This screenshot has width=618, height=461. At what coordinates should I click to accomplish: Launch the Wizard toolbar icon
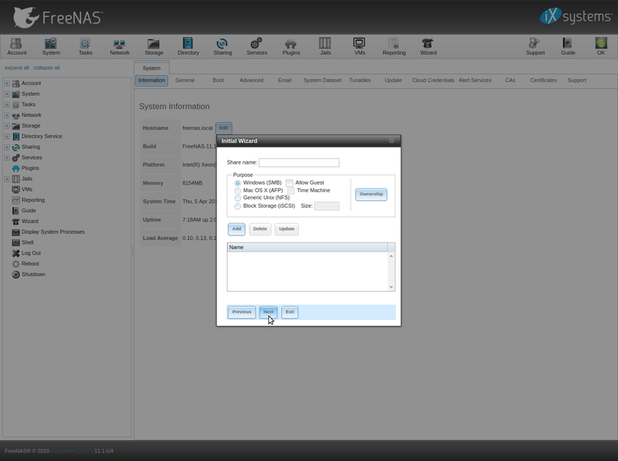coord(428,46)
